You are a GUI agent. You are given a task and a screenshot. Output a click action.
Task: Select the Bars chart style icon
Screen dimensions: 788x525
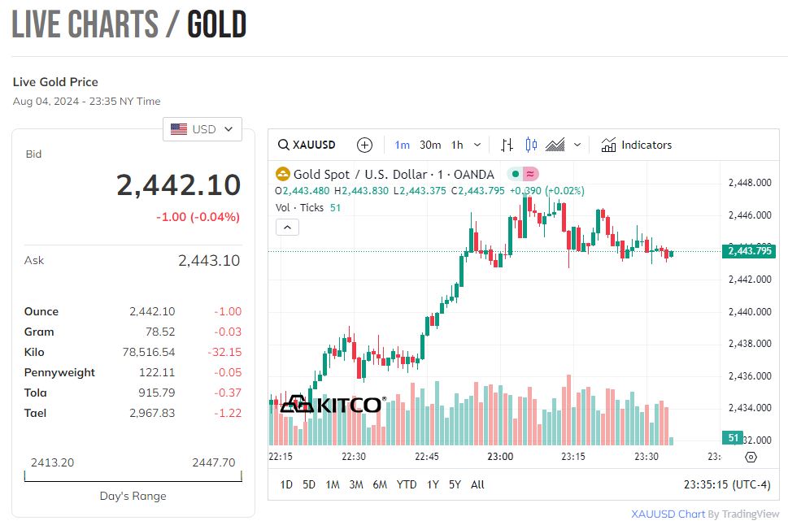pos(507,145)
